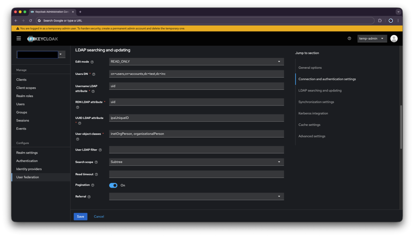
Task: Show help tooltip for Users DN
Action: (94, 74)
